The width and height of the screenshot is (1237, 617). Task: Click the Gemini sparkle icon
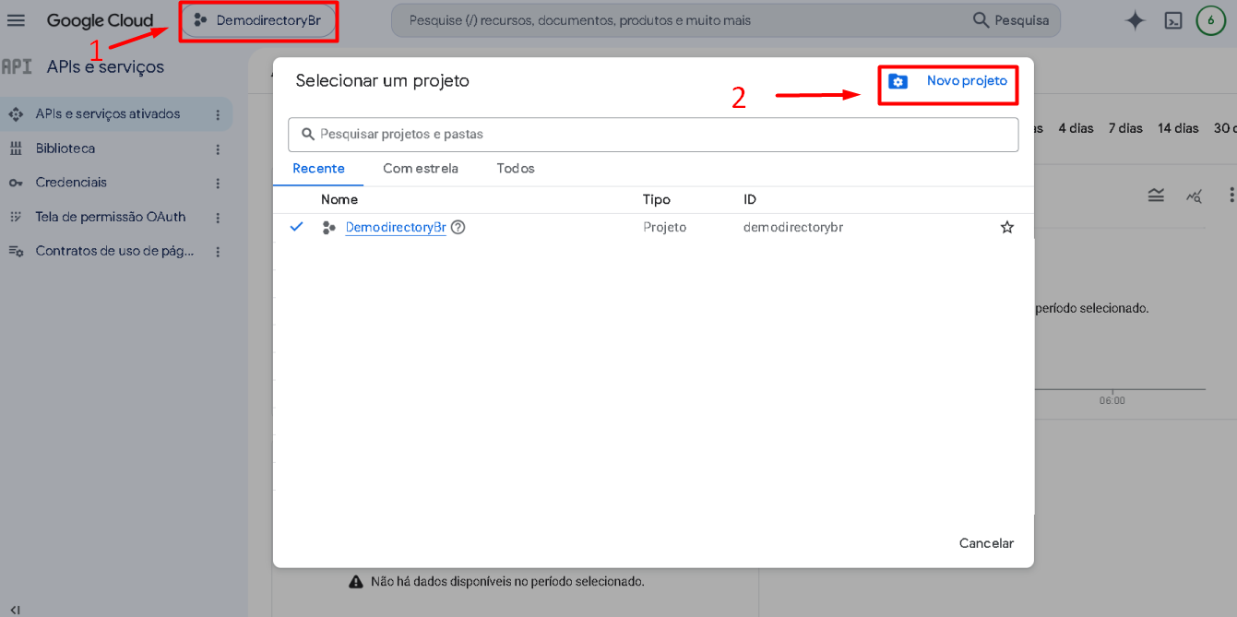click(1136, 20)
